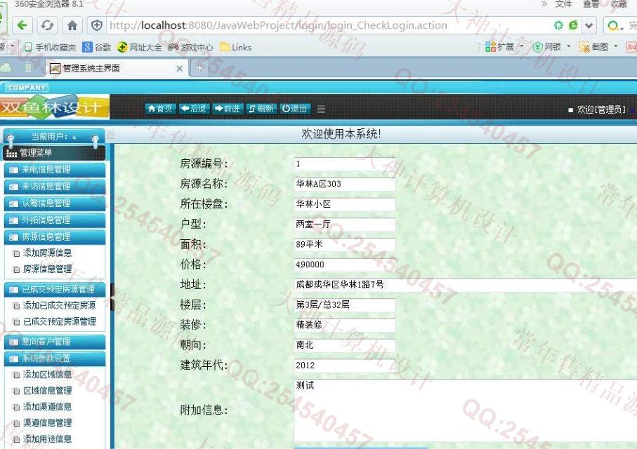
Task: Open 房源信息管理 submenu item
Action: click(x=47, y=269)
